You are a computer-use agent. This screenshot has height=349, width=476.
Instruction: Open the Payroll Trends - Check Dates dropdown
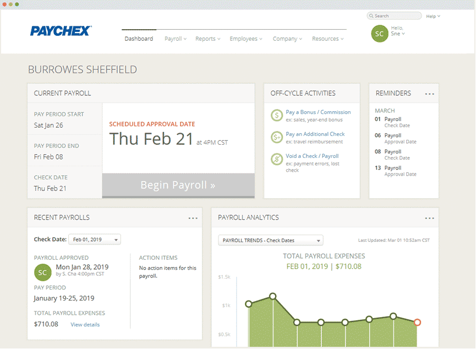[x=271, y=240]
